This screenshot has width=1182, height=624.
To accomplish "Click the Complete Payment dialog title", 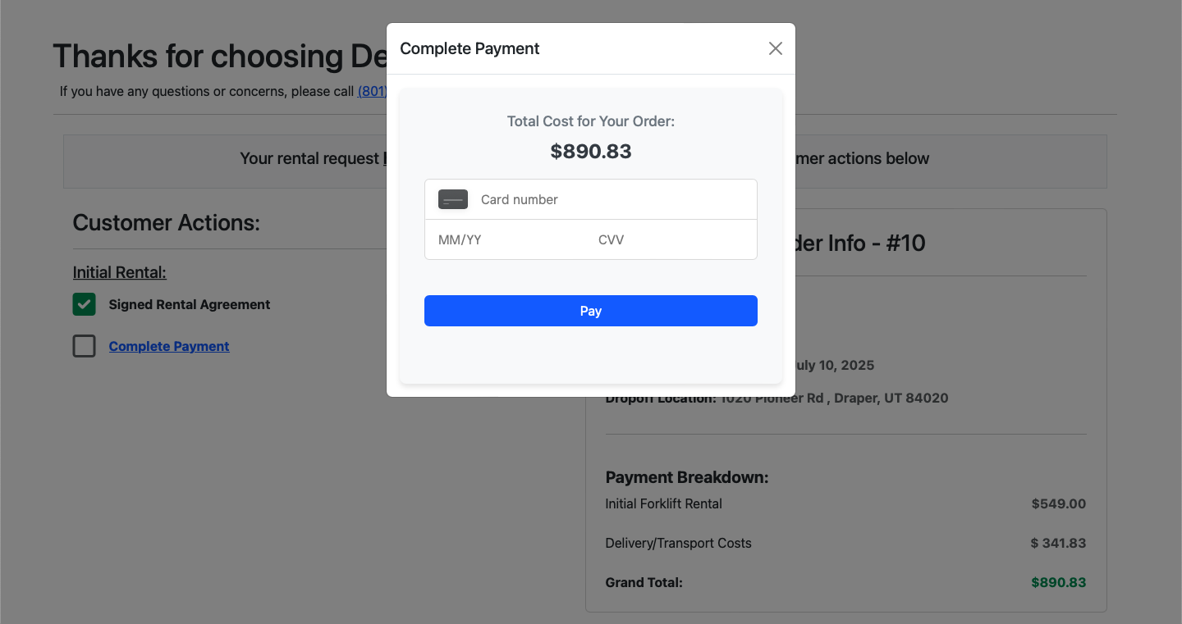I will (470, 48).
